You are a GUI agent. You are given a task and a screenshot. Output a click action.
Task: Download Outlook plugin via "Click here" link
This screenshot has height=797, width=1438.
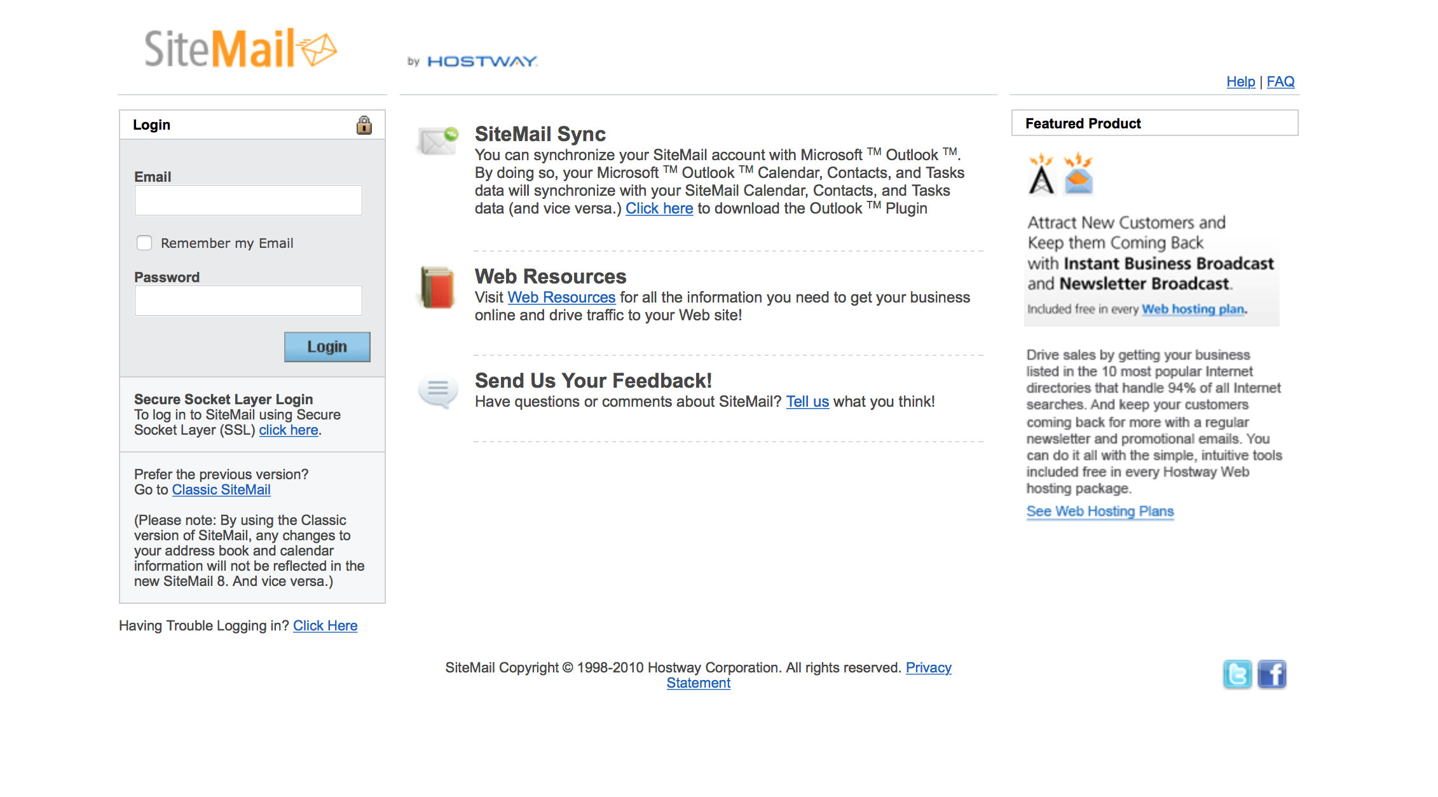coord(659,208)
